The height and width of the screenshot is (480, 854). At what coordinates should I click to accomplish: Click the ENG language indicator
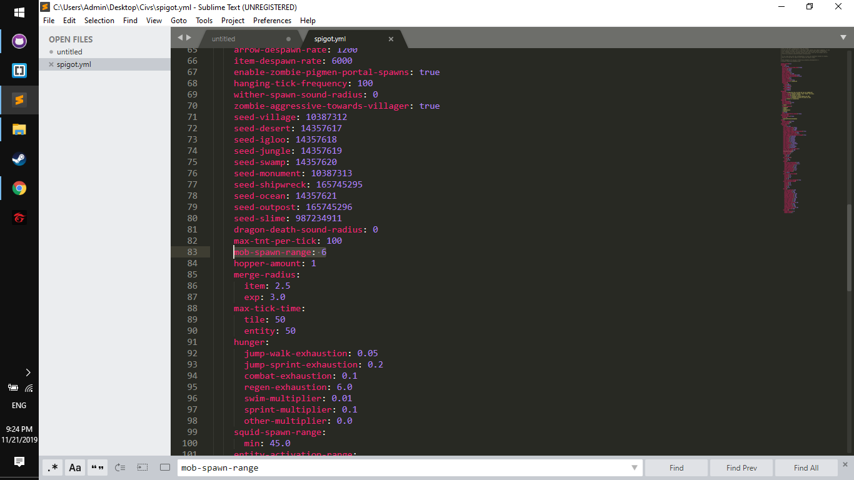pos(19,406)
